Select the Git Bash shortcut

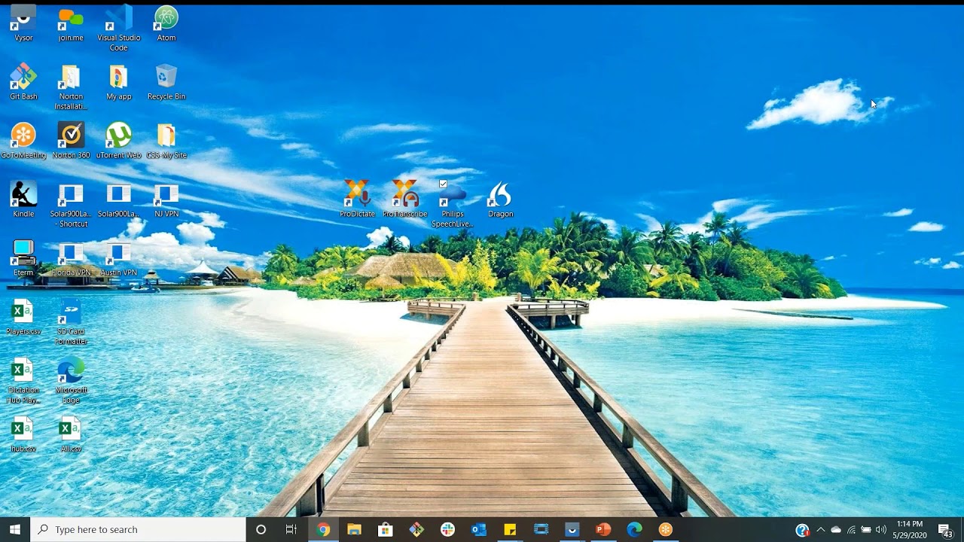23,83
